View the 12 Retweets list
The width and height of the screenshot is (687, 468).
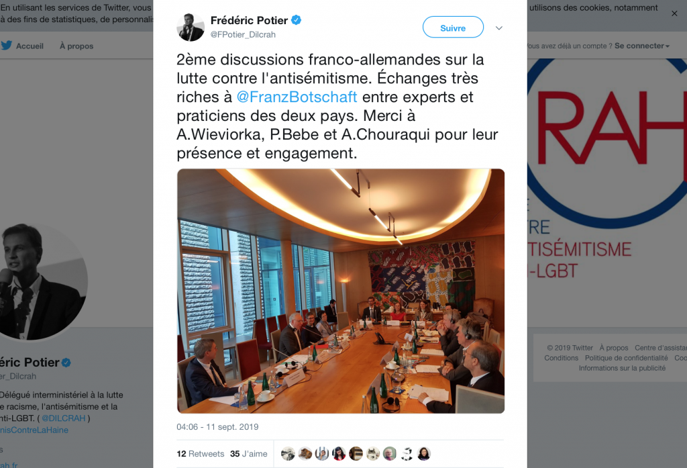(x=200, y=453)
